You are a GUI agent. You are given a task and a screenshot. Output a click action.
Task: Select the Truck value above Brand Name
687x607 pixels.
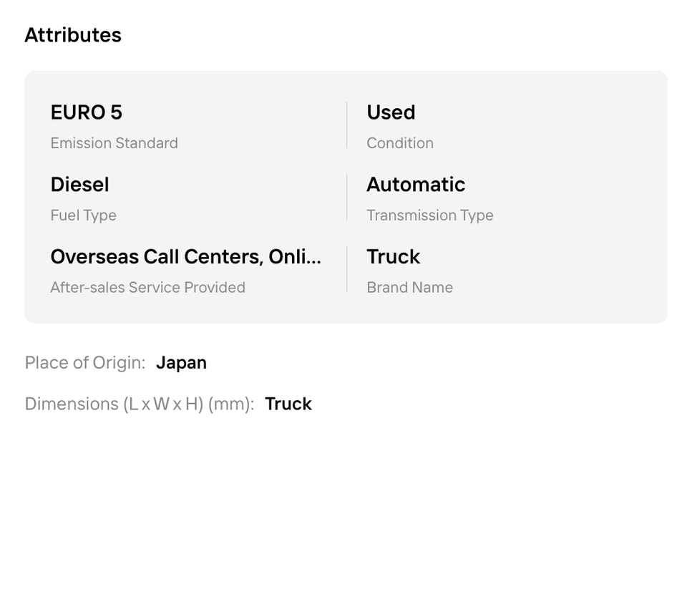pyautogui.click(x=393, y=257)
